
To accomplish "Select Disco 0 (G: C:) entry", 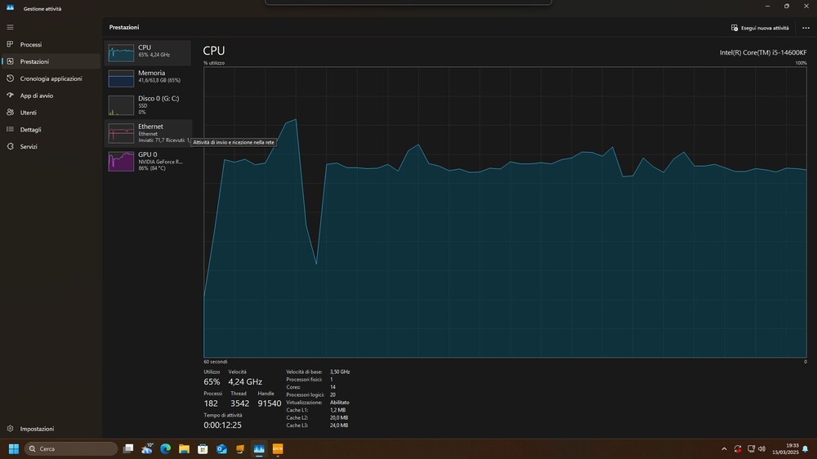I will coord(148,105).
